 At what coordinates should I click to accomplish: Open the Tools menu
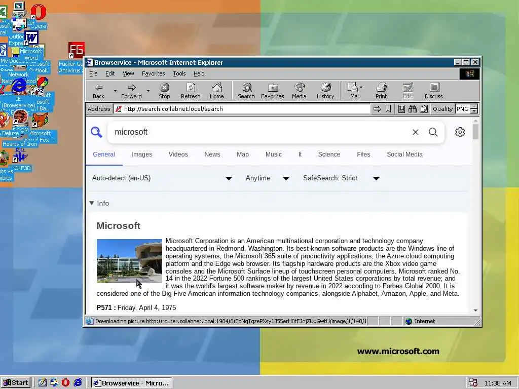coord(179,73)
